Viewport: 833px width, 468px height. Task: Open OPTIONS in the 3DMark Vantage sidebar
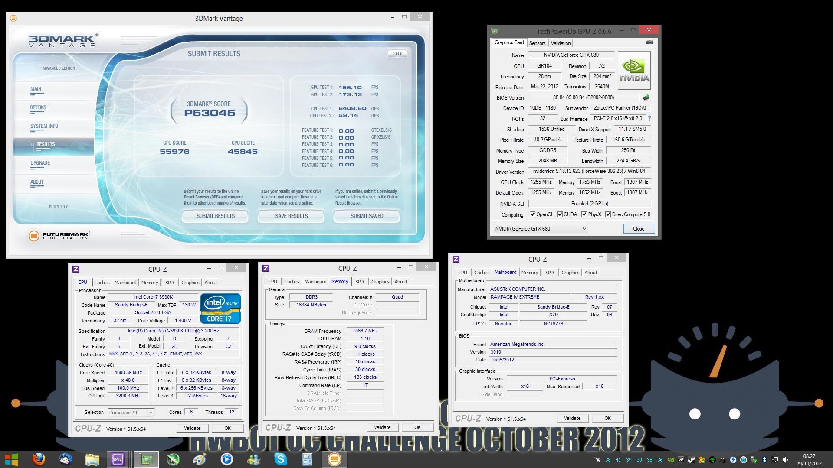(x=38, y=107)
